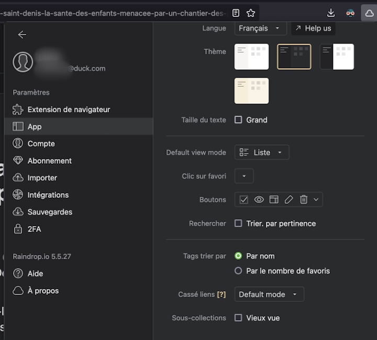Click the trash delete button icon

(304, 199)
